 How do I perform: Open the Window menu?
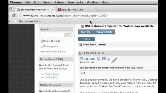[x=92, y=2]
